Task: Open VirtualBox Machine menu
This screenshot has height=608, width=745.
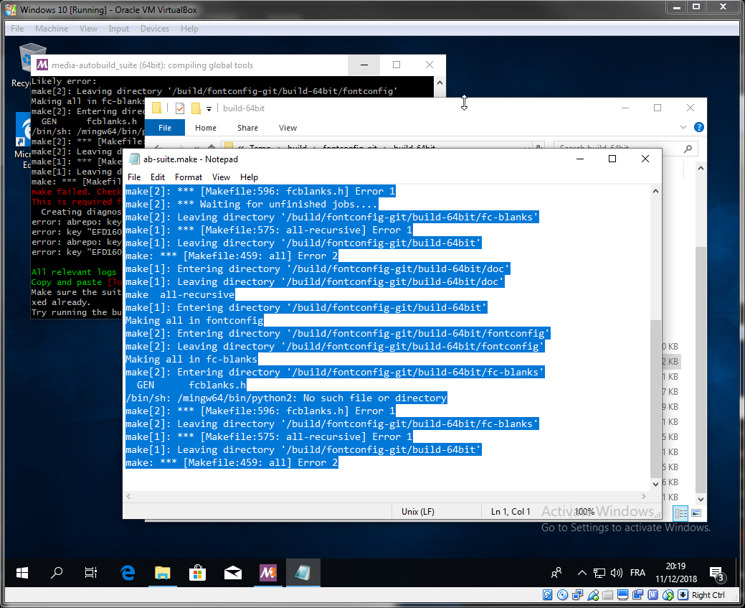Action: (x=52, y=29)
